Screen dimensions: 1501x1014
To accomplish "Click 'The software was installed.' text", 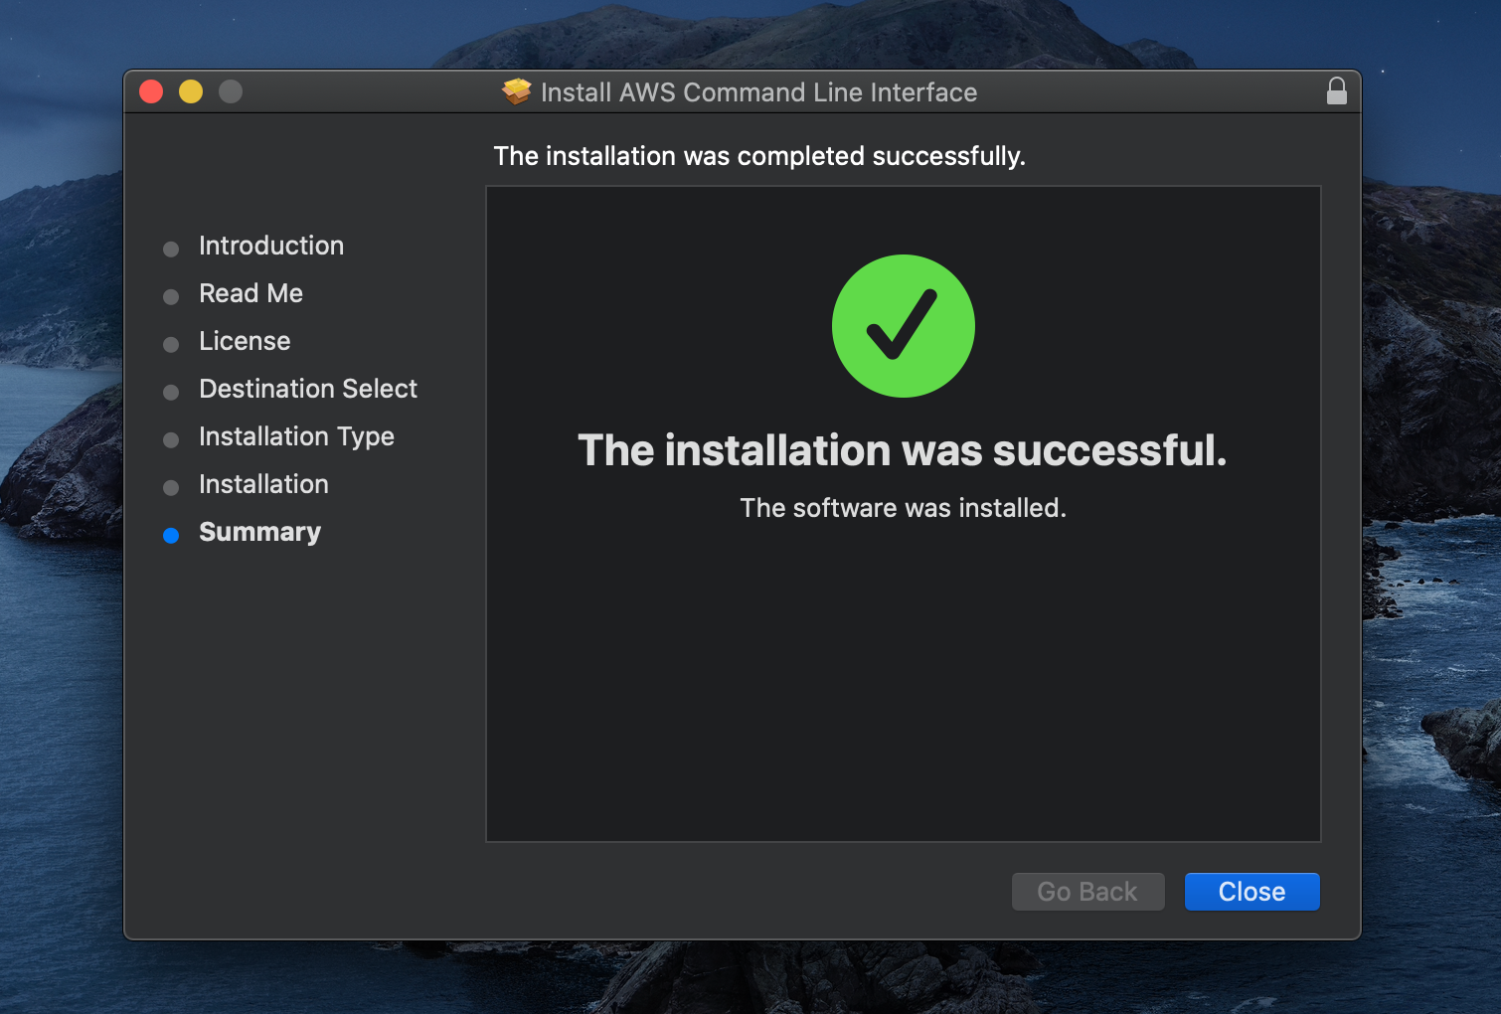I will coord(903,508).
